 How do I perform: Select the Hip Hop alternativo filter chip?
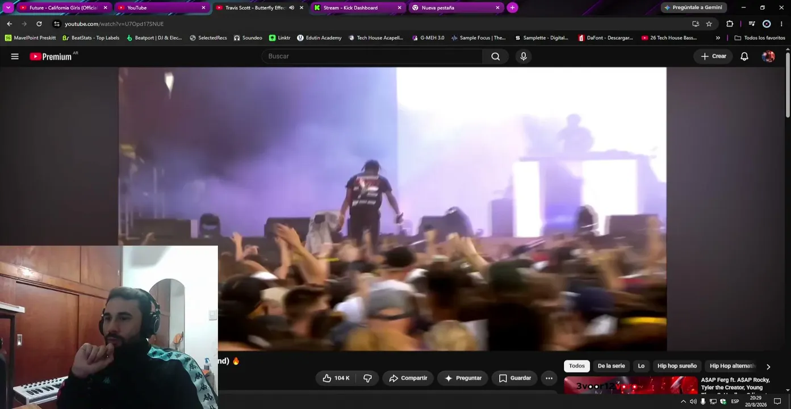[733, 366]
